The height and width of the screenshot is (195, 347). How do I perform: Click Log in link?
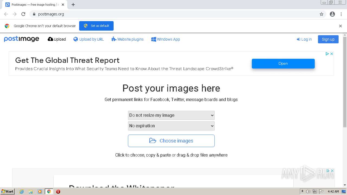click(x=304, y=39)
